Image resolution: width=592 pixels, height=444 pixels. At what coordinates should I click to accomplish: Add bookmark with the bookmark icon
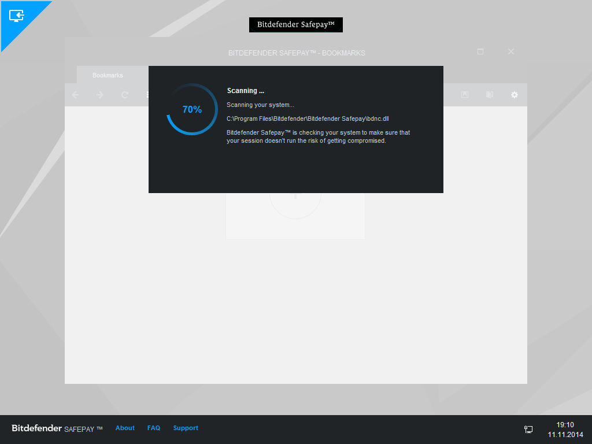pos(465,94)
